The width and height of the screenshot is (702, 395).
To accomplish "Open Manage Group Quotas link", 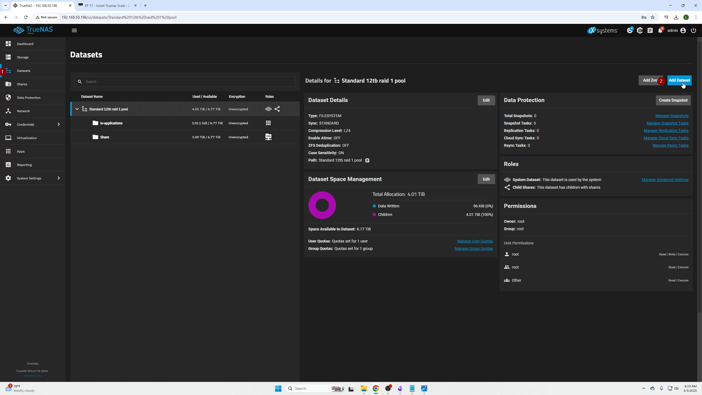I will (x=474, y=249).
